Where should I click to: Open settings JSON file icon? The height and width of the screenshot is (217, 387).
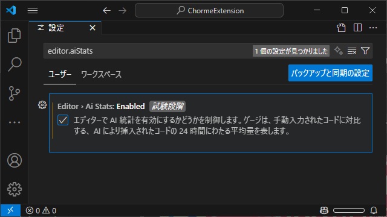click(341, 28)
